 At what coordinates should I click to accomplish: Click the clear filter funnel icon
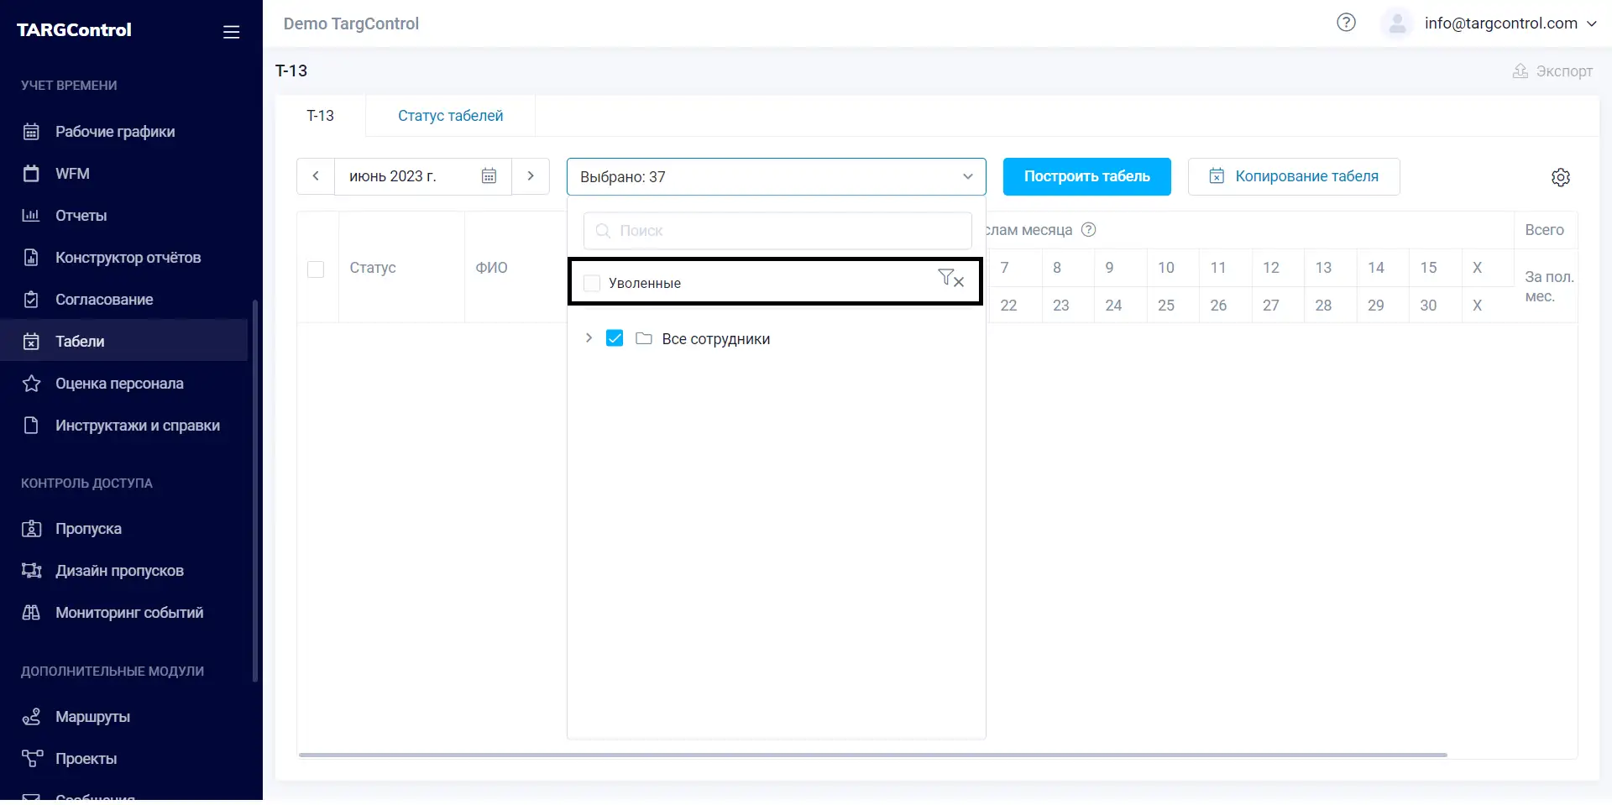[951, 278]
